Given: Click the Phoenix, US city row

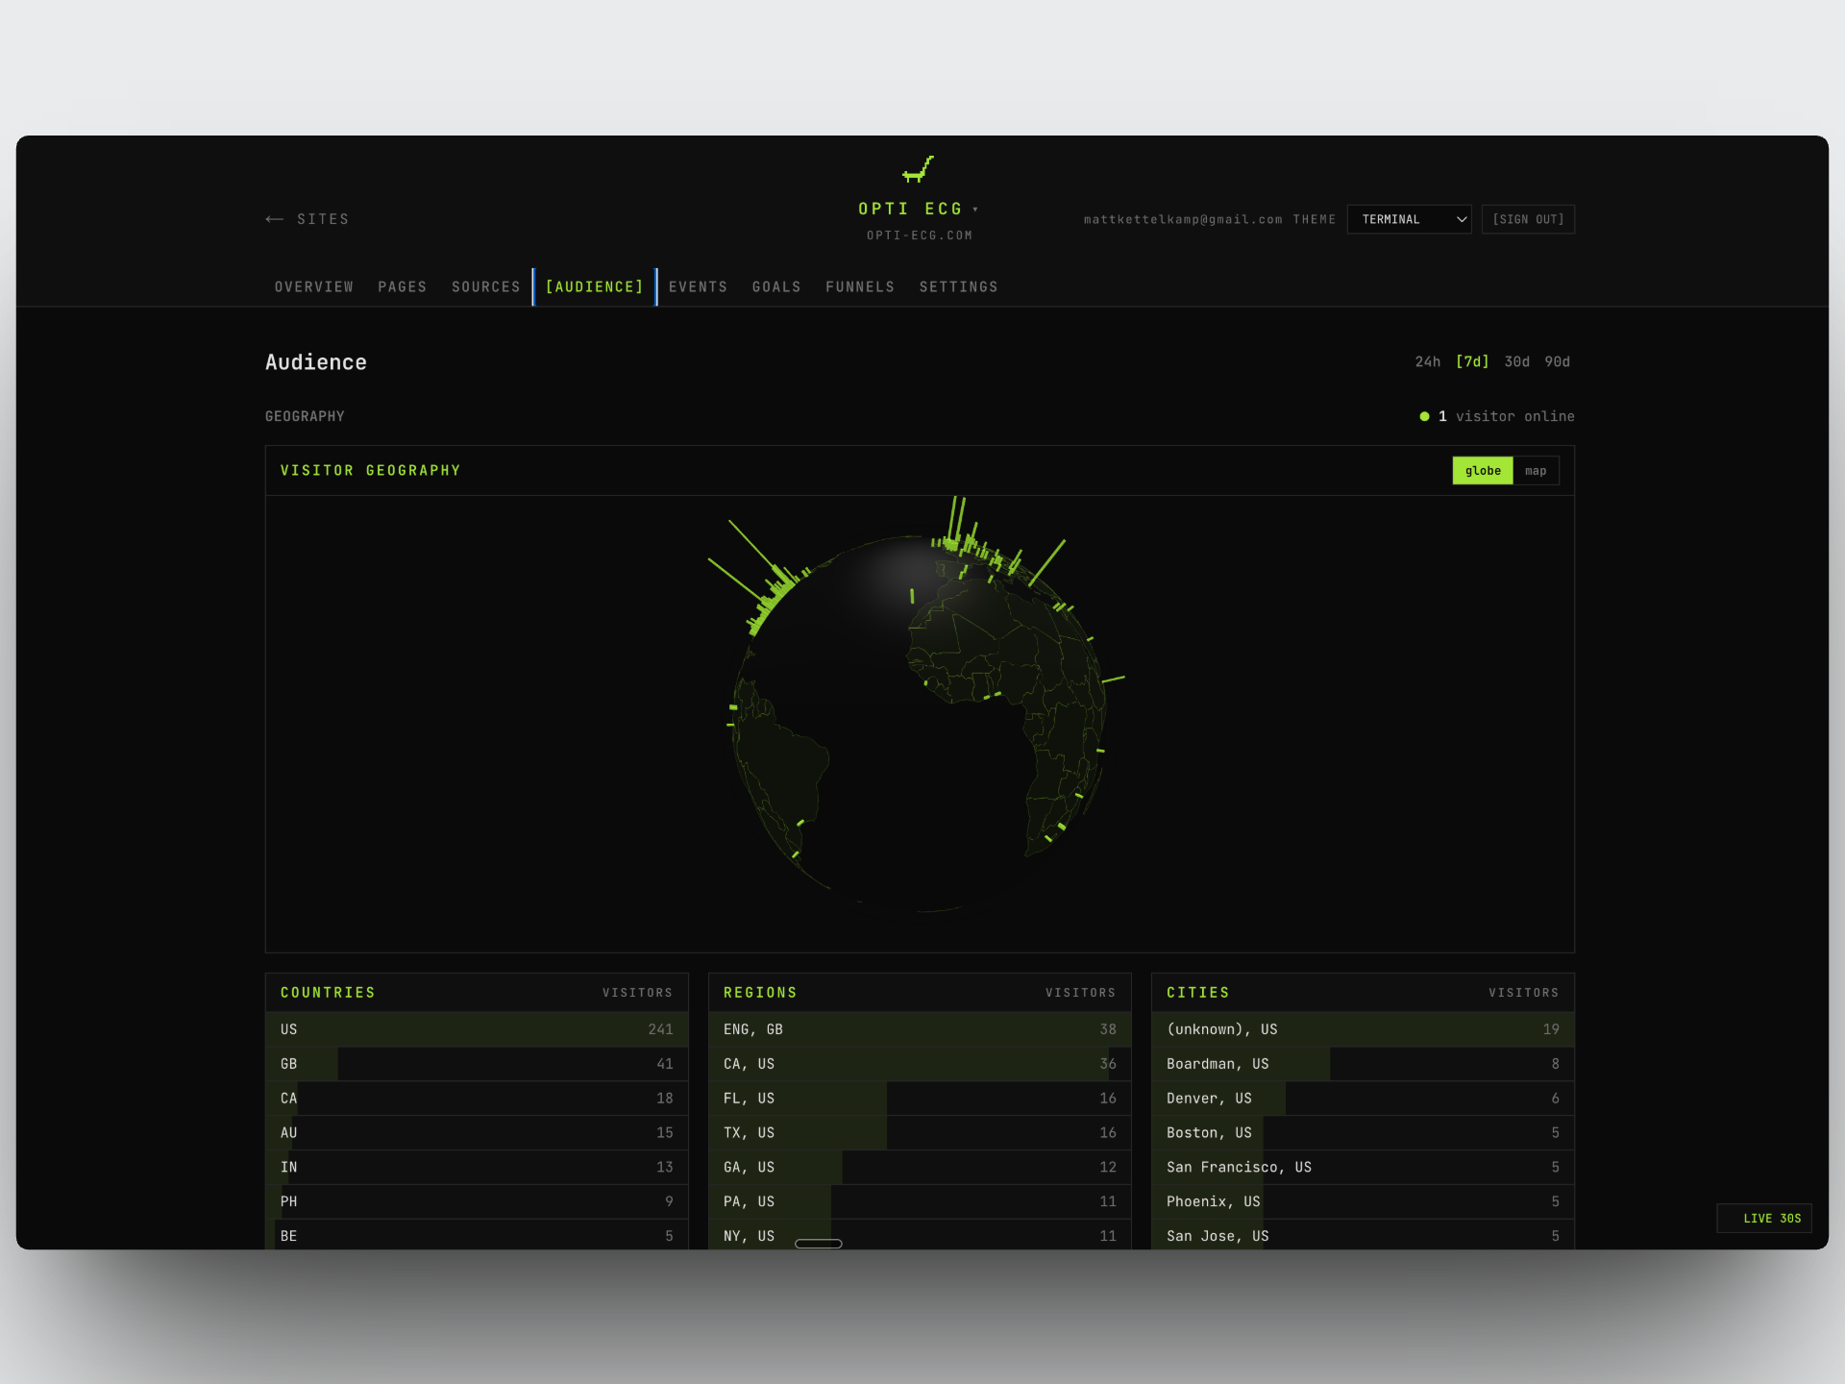Looking at the screenshot, I should pyautogui.click(x=1363, y=1202).
